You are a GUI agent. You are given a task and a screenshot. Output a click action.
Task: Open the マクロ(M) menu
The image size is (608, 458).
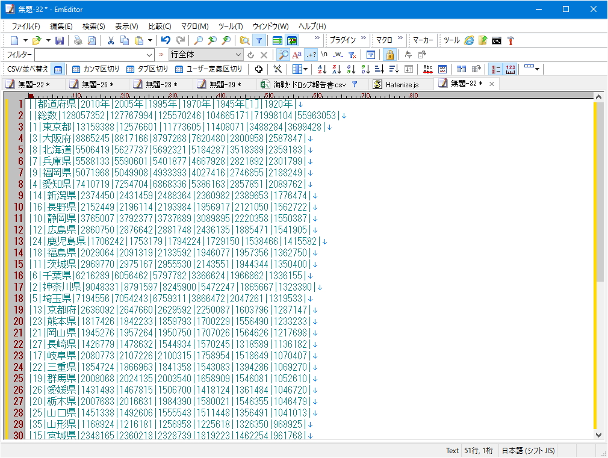(194, 26)
